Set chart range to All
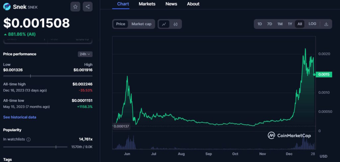 (300, 24)
